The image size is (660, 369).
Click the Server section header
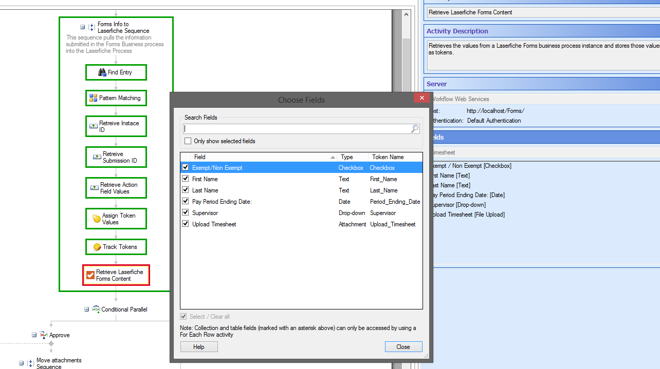(x=542, y=84)
